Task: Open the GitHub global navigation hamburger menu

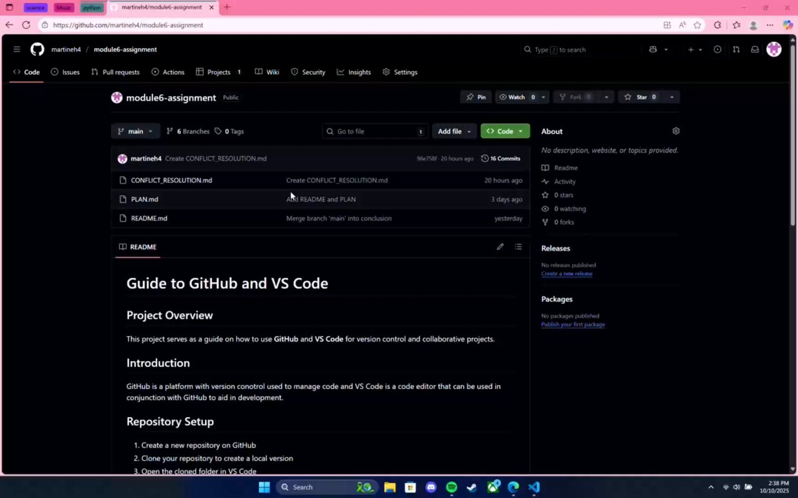Action: [17, 49]
